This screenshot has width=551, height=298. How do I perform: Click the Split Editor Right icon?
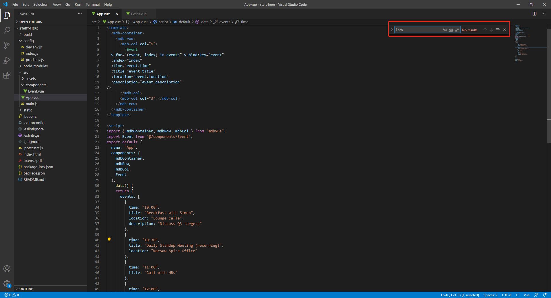coord(534,14)
